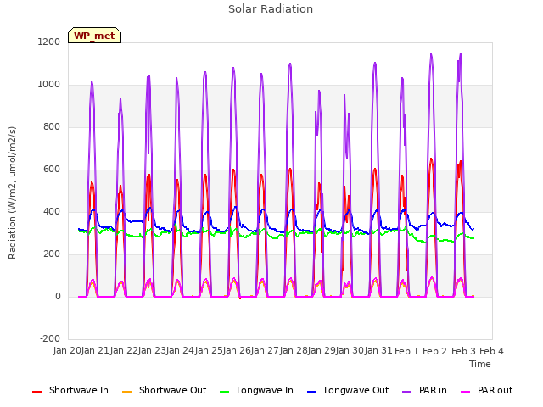Click the 1000 y-axis tick label
The width and height of the screenshot is (543, 407).
[49, 85]
